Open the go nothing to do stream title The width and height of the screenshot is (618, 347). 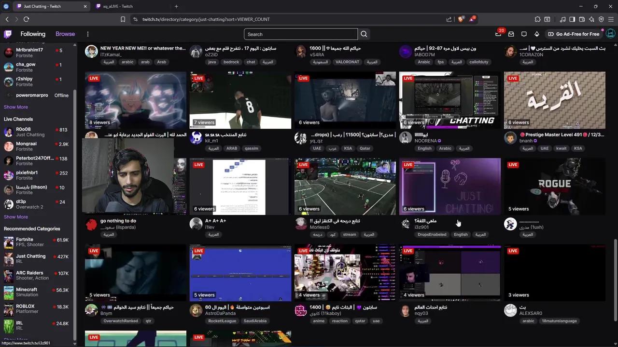[x=118, y=221]
